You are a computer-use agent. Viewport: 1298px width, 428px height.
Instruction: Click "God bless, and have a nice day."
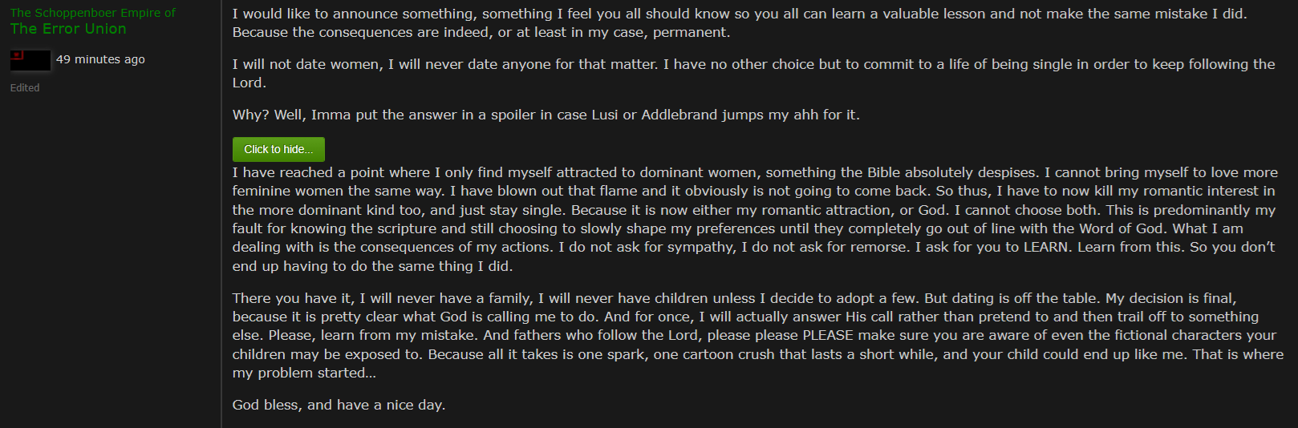[x=339, y=405]
